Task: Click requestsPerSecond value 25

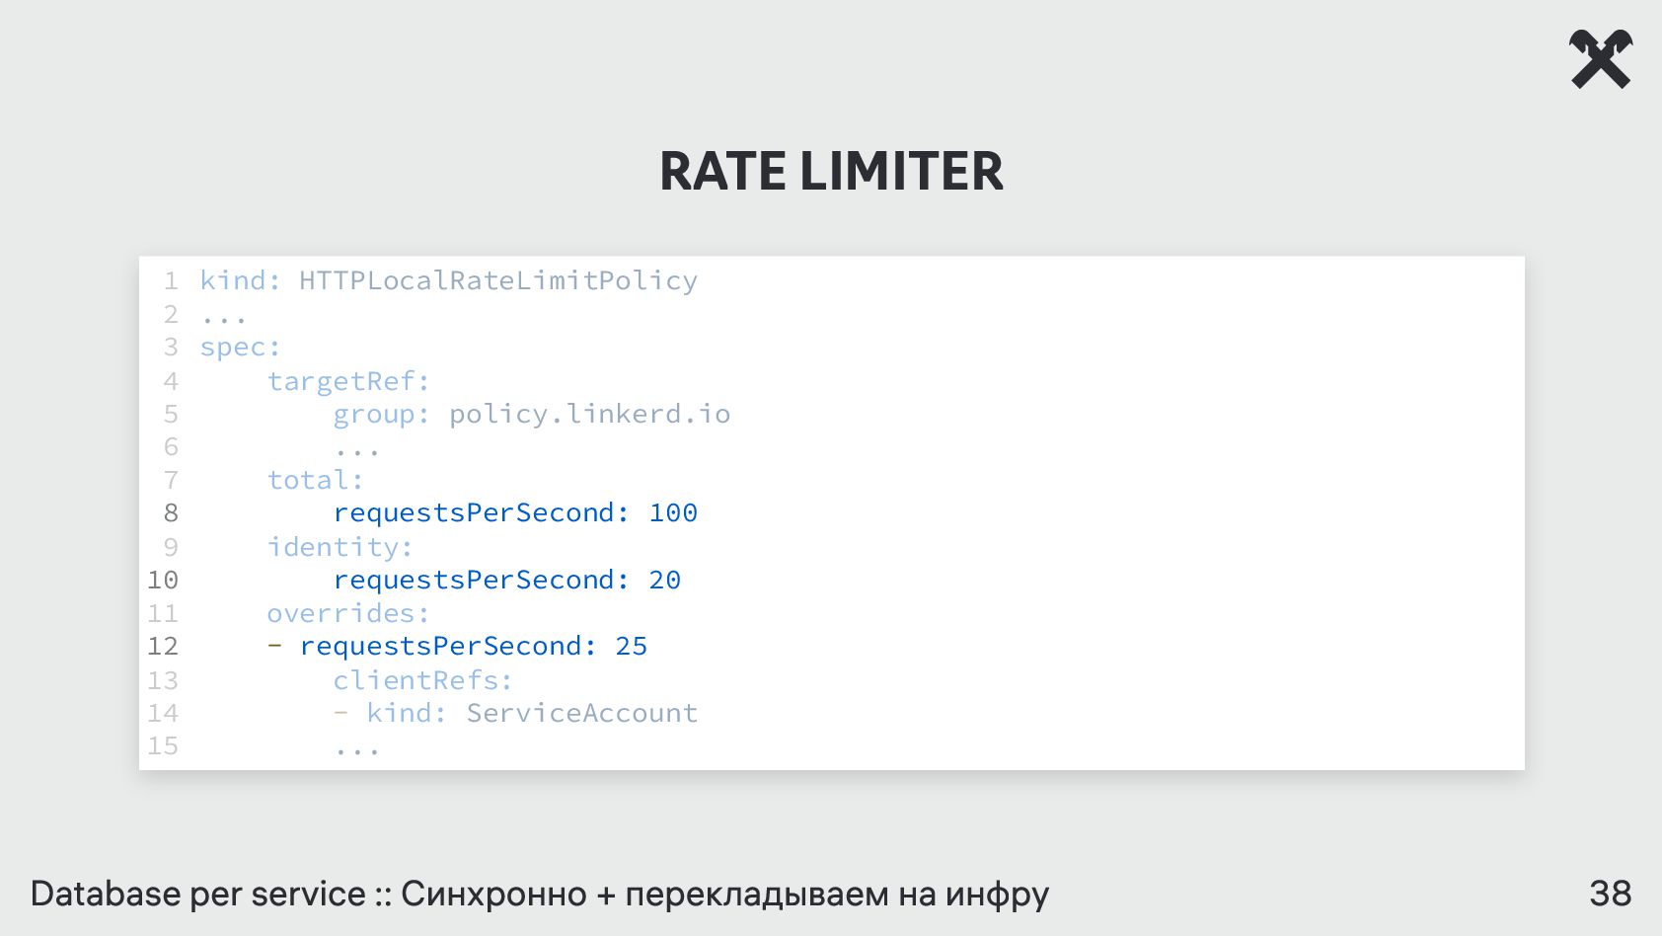Action: coord(631,646)
